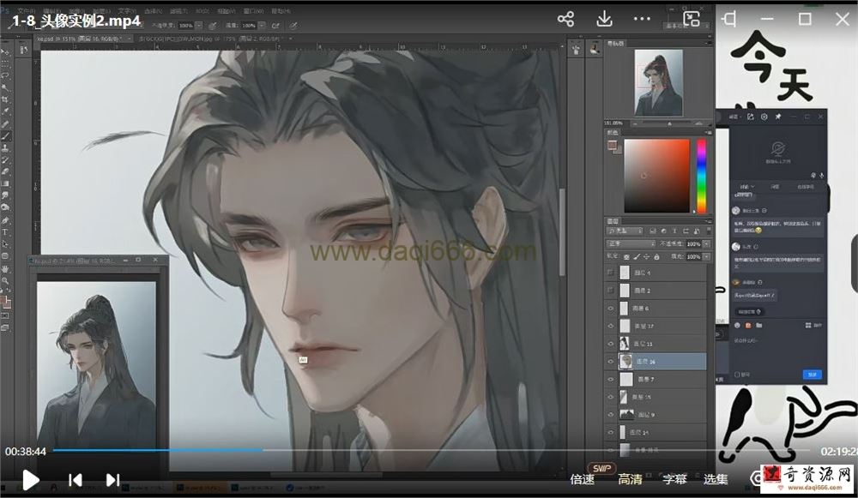This screenshot has width=858, height=498.
Task: Hide layer 图层 17 via eye icon
Action: (611, 327)
